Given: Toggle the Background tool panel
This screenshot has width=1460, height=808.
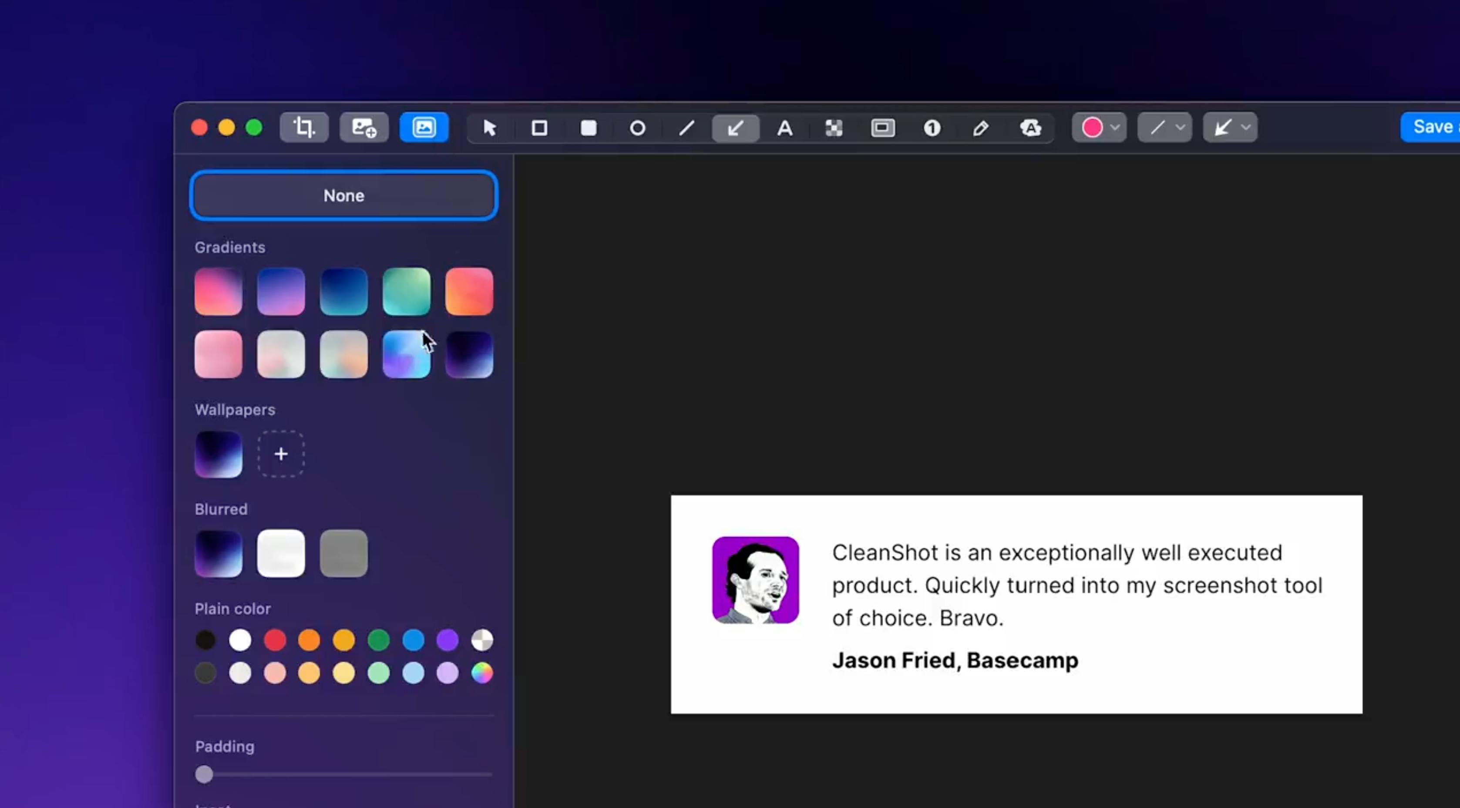Looking at the screenshot, I should (424, 127).
